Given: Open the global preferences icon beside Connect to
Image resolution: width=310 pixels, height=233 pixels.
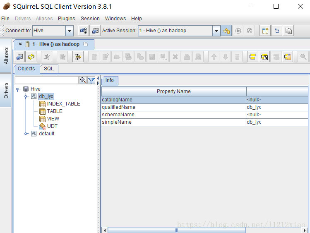Looking at the screenshot, I should coord(83,31).
